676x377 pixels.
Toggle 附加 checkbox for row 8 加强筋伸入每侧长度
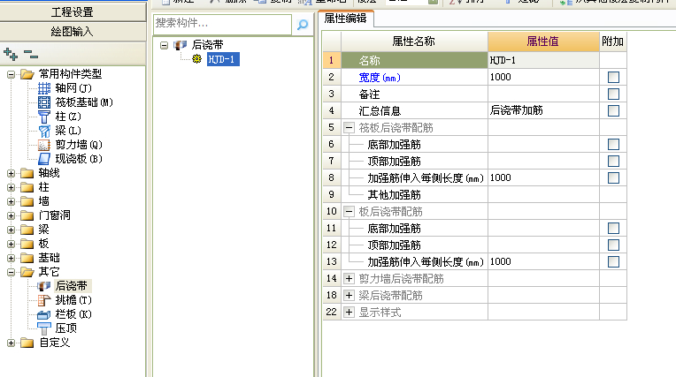pyautogui.click(x=613, y=177)
